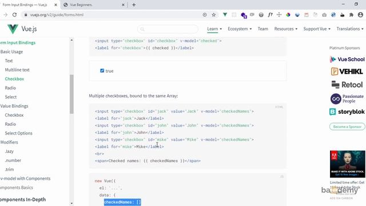Open the Multiline text sidebar link
This screenshot has width=366, height=206.
click(x=17, y=70)
